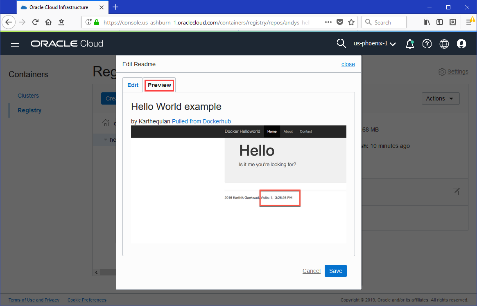Click the browser Search field
Screen dimensions: 477x306
click(384, 22)
